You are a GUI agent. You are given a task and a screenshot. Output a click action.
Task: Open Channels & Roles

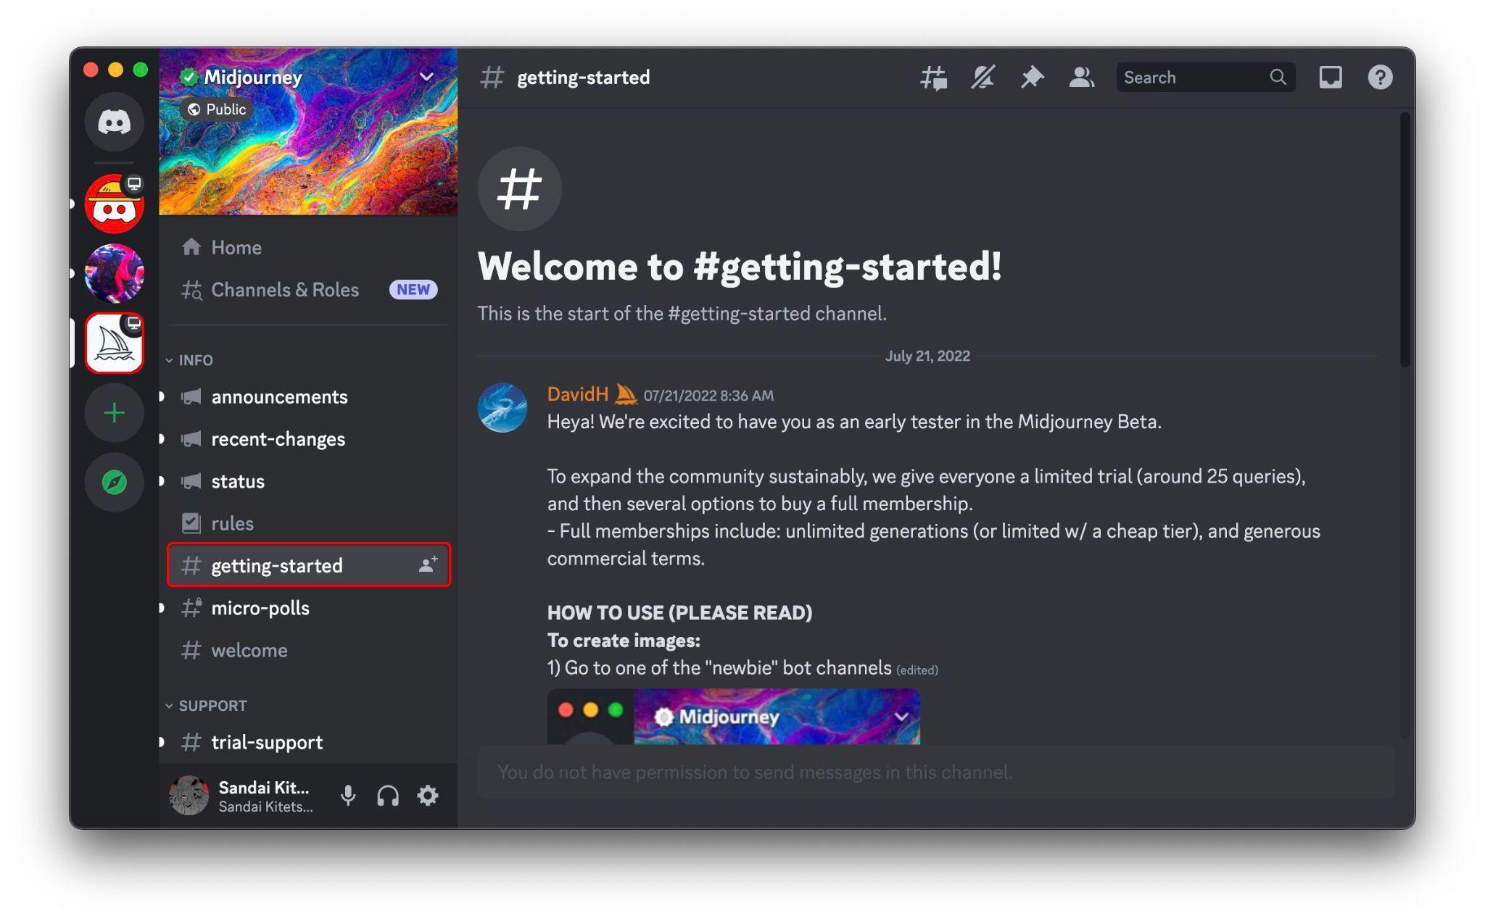point(308,290)
